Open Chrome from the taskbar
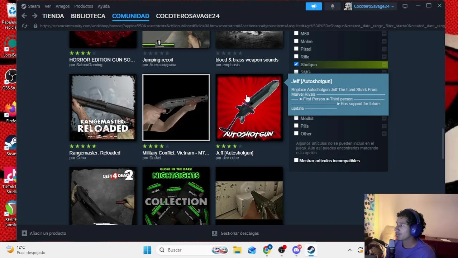Image resolution: width=458 pixels, height=258 pixels. (x=267, y=250)
